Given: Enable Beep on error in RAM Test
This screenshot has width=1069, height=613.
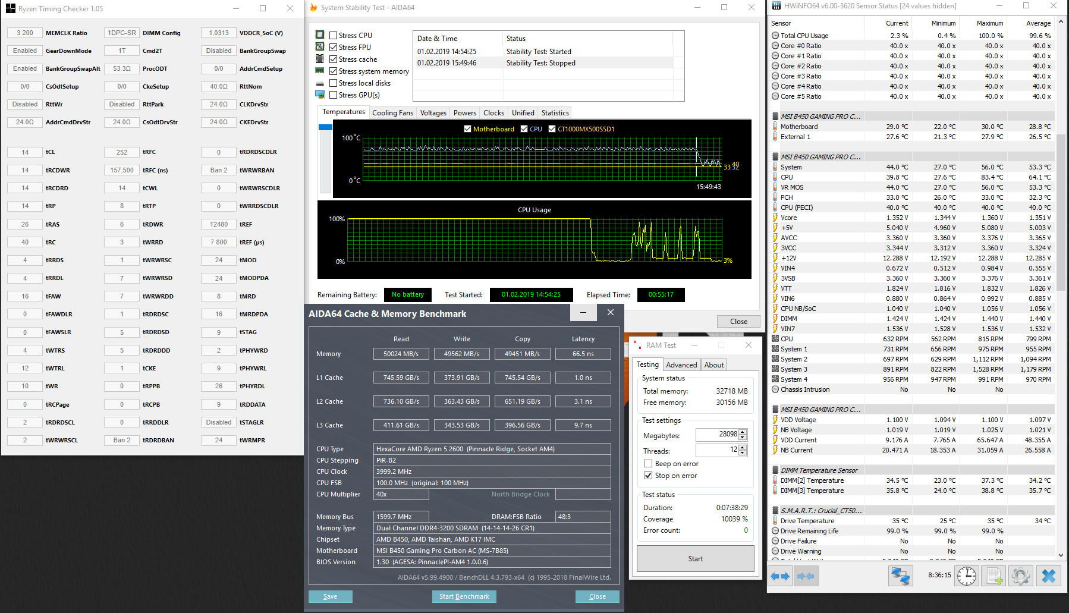Looking at the screenshot, I should [648, 464].
